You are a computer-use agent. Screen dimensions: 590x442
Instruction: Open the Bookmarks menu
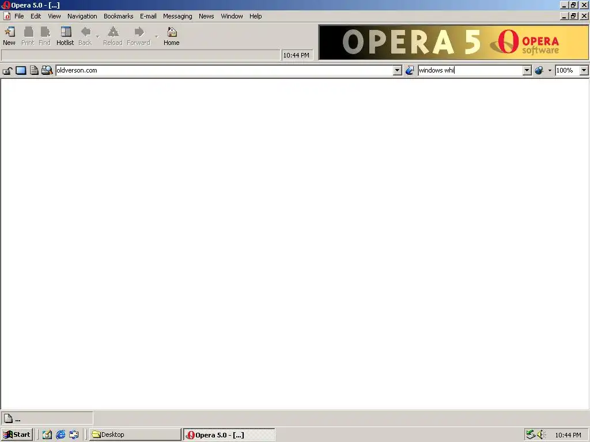click(x=119, y=16)
